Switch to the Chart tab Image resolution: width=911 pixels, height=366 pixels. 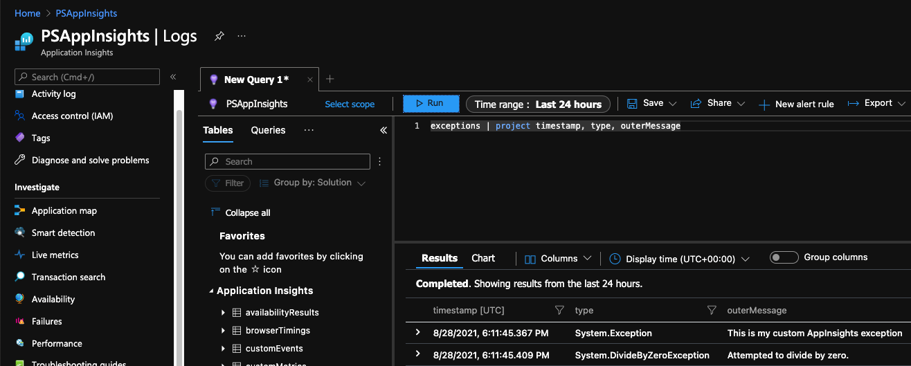pos(483,258)
